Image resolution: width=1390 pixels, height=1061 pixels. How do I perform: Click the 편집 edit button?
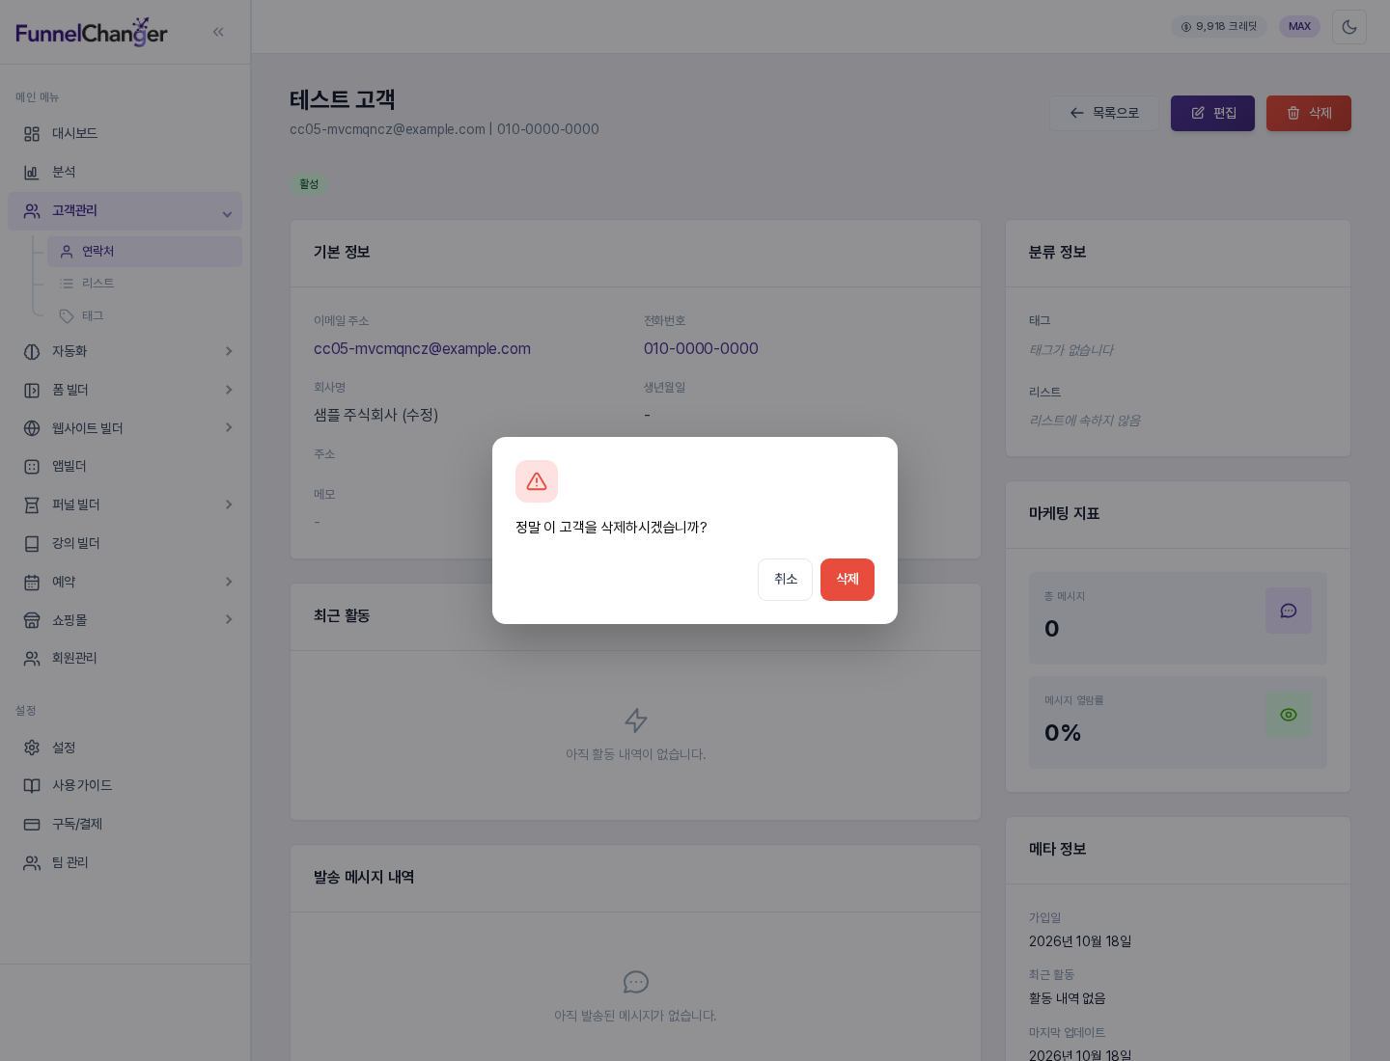(x=1212, y=113)
